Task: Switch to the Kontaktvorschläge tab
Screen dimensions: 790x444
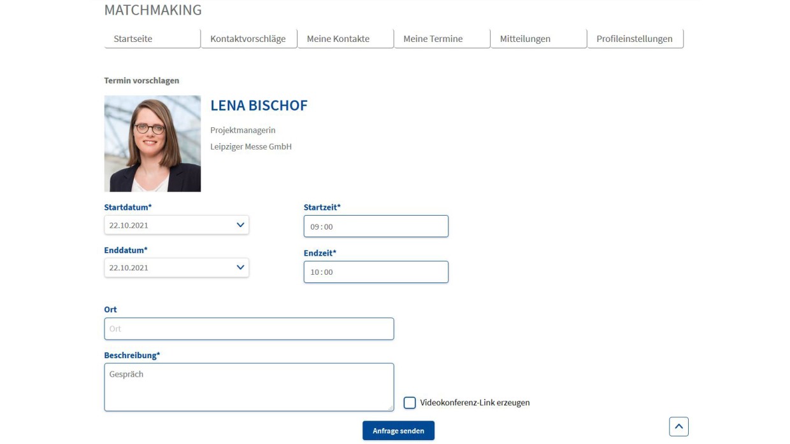Action: point(249,39)
